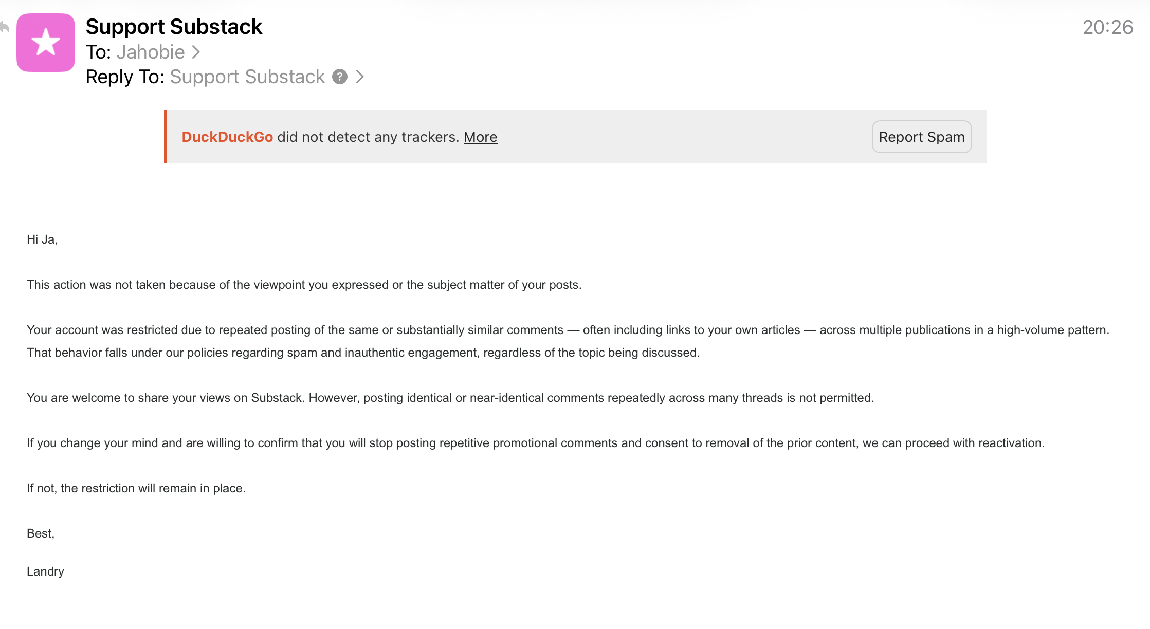1150x629 pixels.
Task: Select the recipient name Jahobie
Action: pyautogui.click(x=151, y=52)
